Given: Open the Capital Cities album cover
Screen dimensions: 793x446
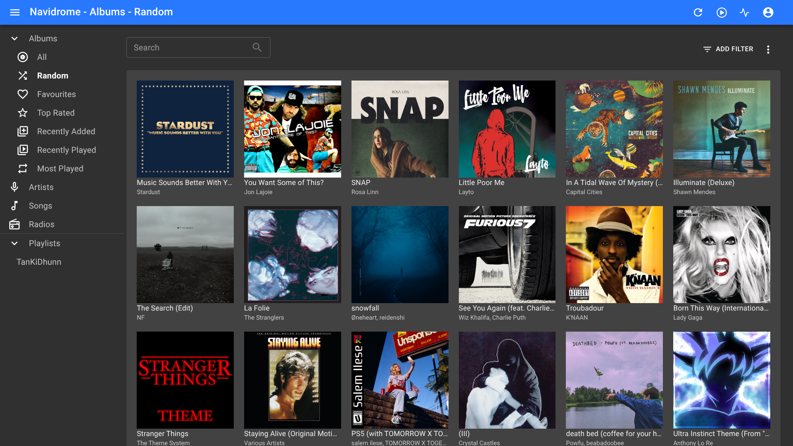Looking at the screenshot, I should [615, 129].
